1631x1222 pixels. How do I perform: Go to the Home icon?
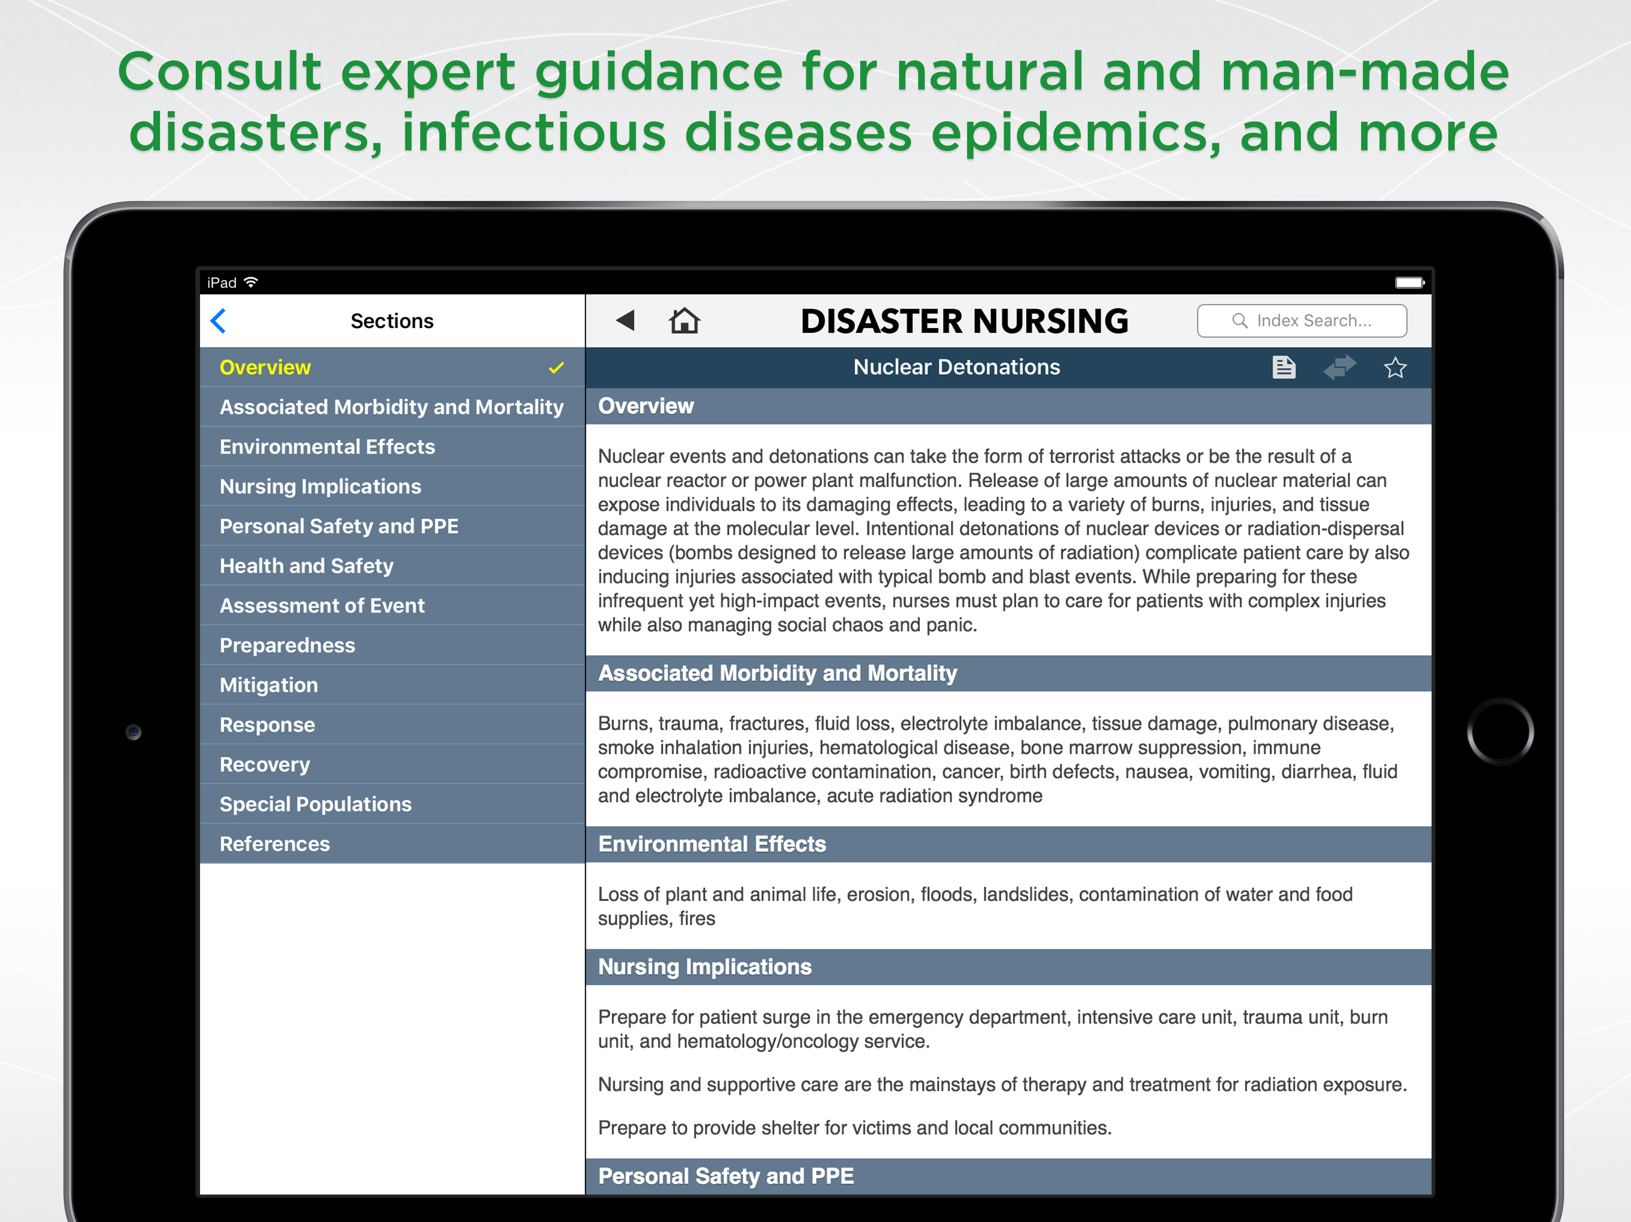pos(684,320)
